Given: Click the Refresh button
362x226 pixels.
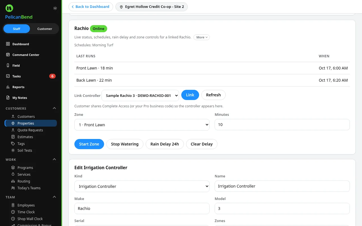Looking at the screenshot, I should click(214, 95).
